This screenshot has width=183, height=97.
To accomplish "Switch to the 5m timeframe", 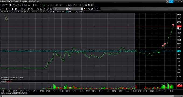I will [x=52, y=5].
